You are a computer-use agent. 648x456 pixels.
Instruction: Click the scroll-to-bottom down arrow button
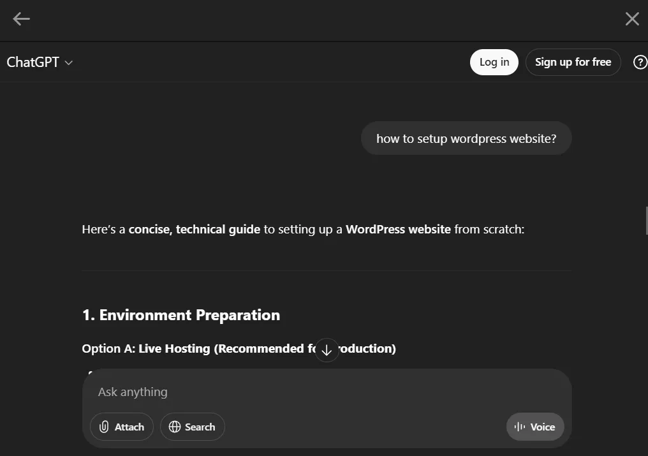tap(327, 349)
